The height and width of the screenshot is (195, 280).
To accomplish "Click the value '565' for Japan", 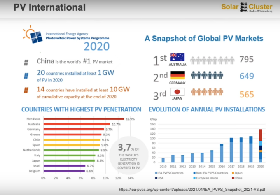I will coord(247,94).
